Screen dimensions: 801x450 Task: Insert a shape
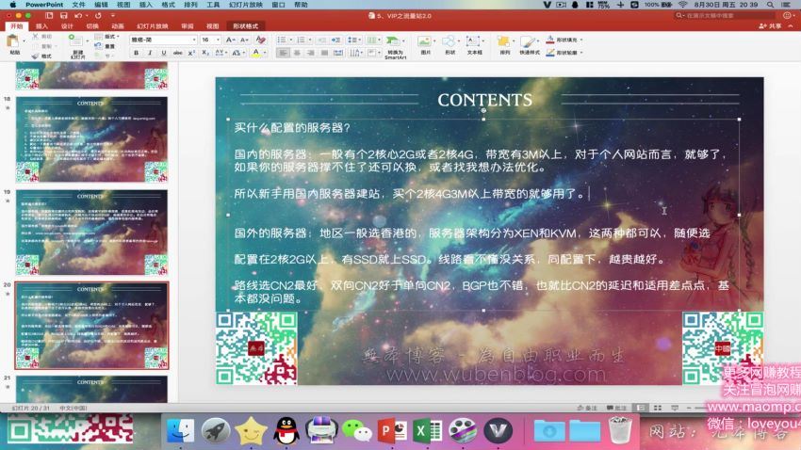coord(449,45)
